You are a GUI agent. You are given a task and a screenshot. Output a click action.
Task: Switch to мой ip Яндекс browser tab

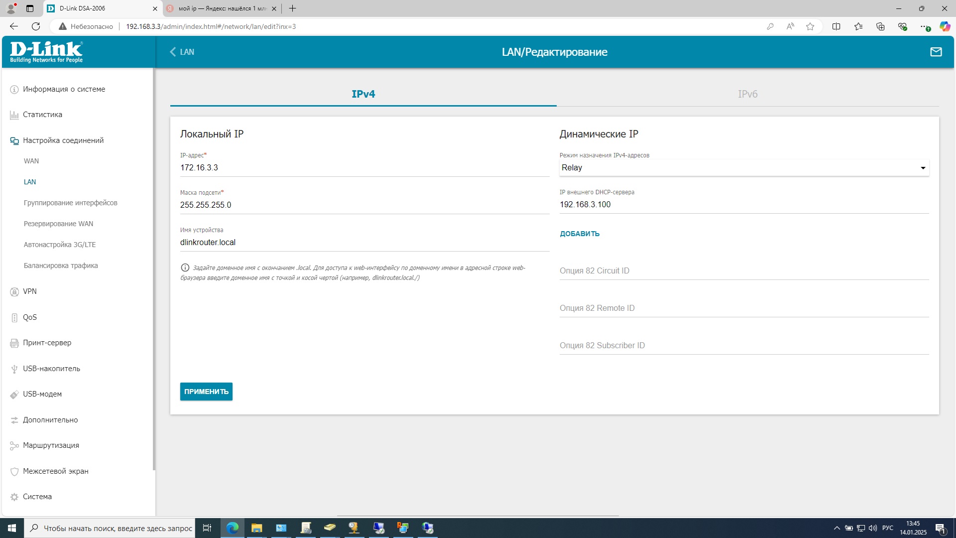[x=222, y=8]
